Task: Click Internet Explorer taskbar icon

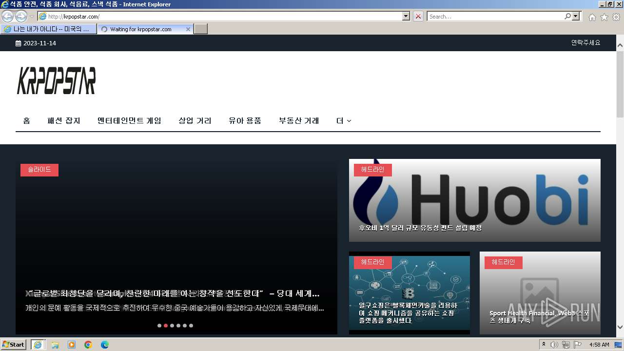Action: (38, 345)
